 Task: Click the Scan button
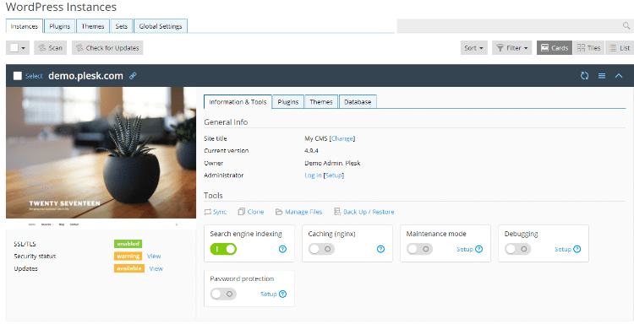50,47
